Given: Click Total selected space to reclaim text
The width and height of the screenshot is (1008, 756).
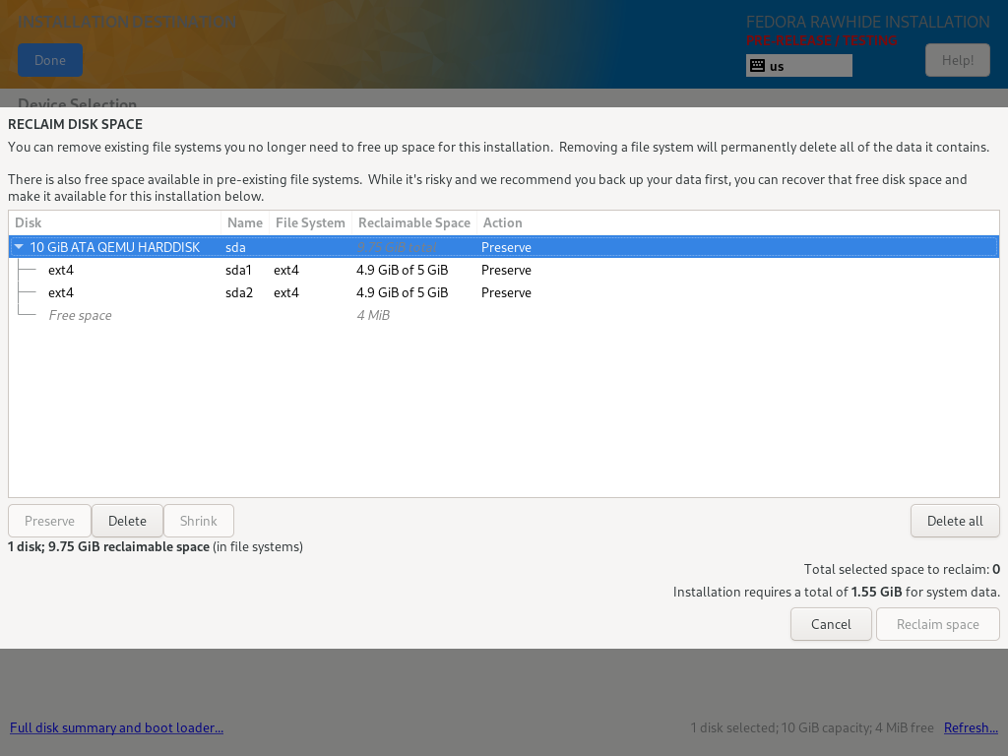Looking at the screenshot, I should coord(902,569).
